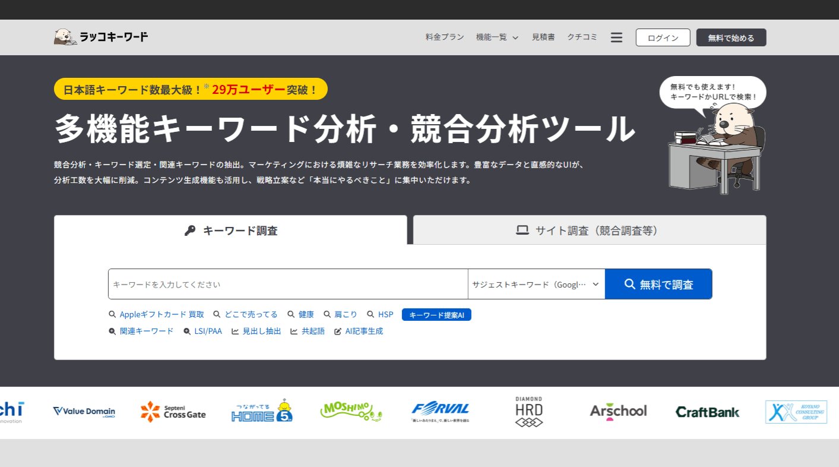Click the MOSHIMO logo

(351, 411)
